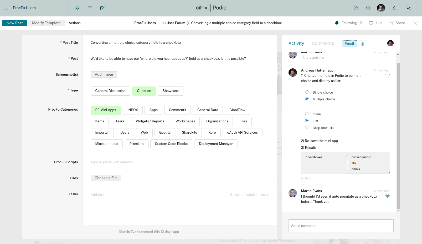The height and width of the screenshot is (244, 422).
Task: Open the hamburger navigation menu
Action: 6,8
